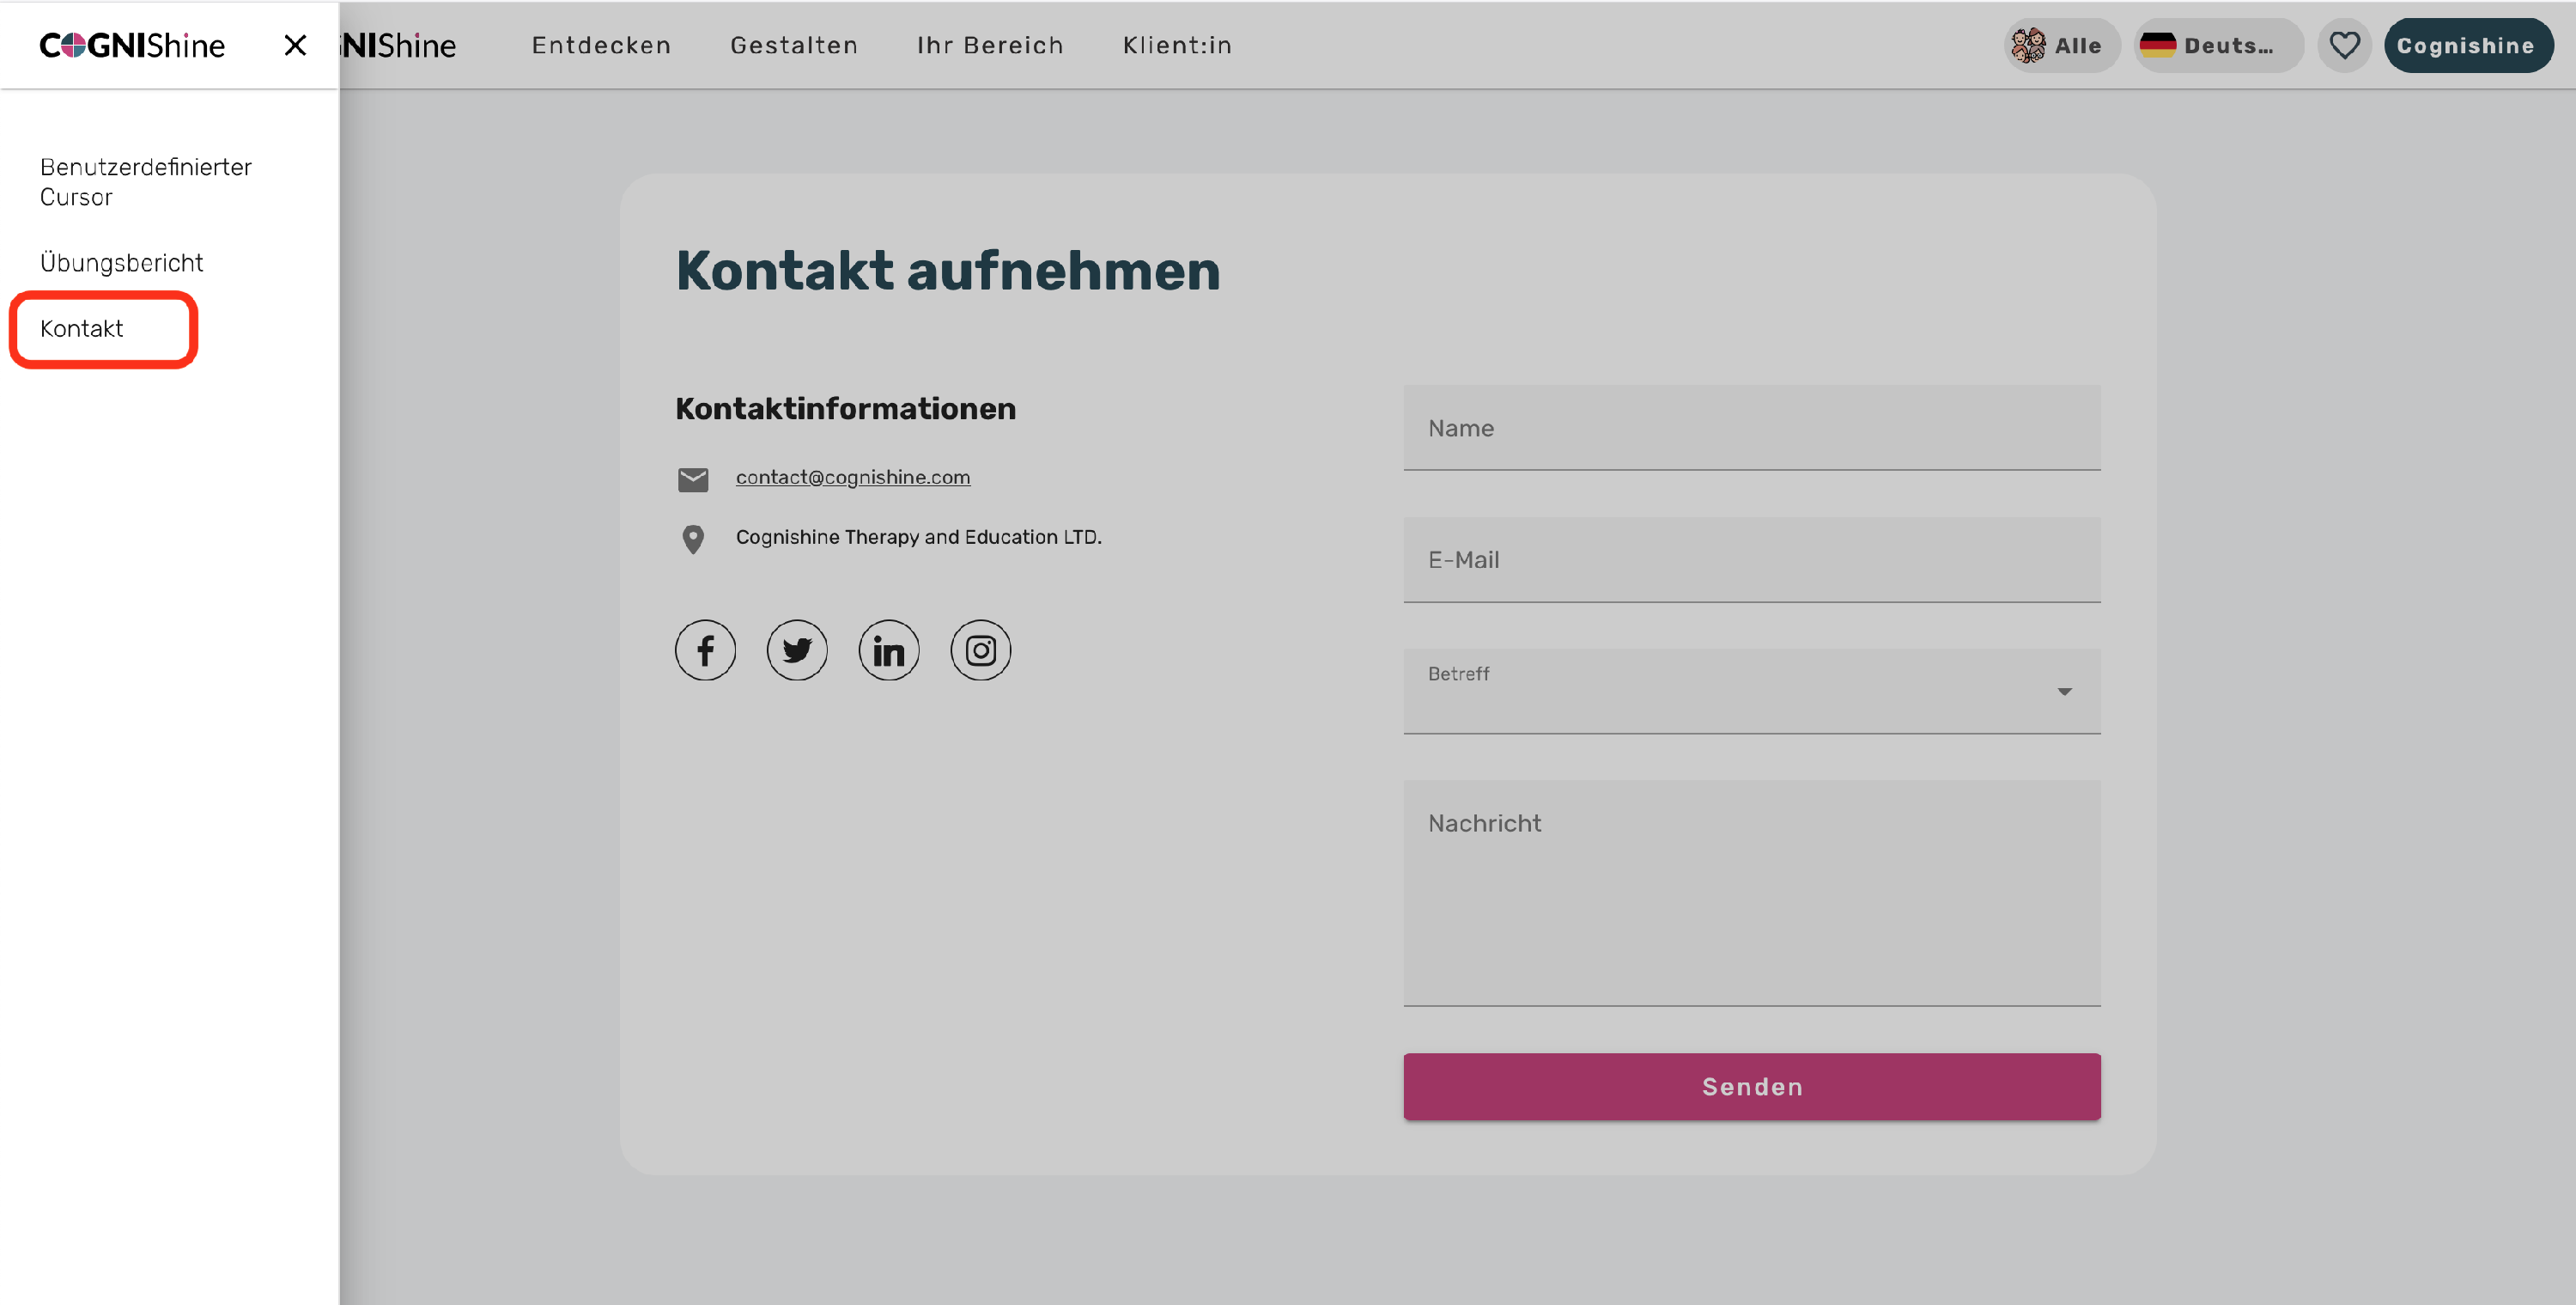
Task: Open the Instagram social icon
Action: tap(980, 650)
